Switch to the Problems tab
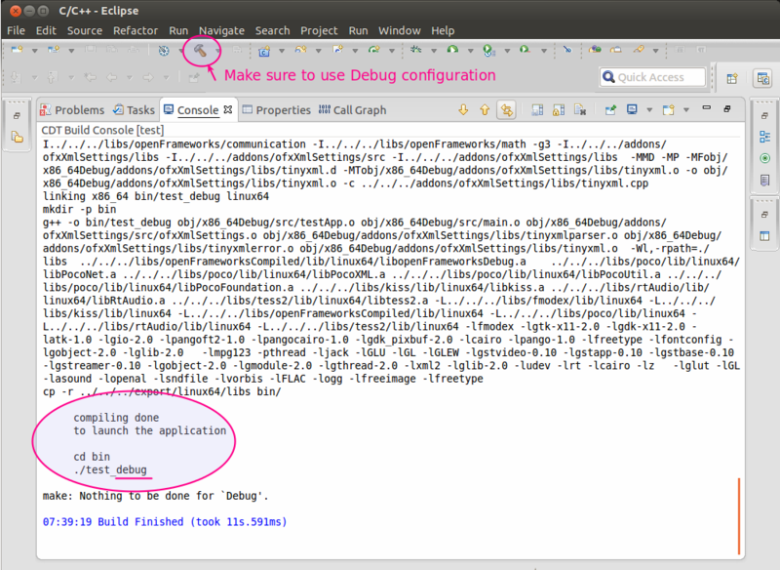Screen dimensions: 780x570 click(72, 110)
